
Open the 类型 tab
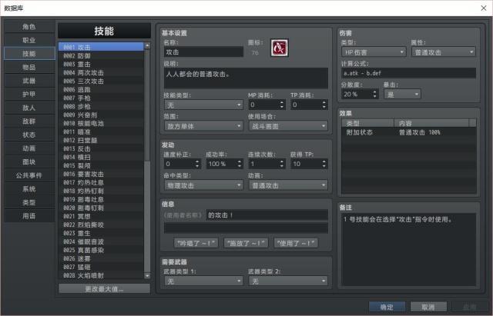[29, 202]
